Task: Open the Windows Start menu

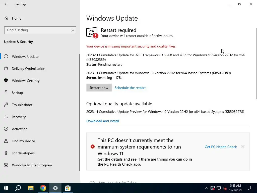Action: [x=6, y=188]
